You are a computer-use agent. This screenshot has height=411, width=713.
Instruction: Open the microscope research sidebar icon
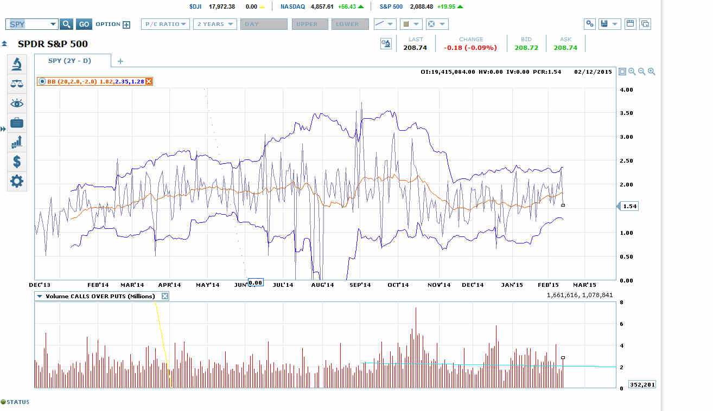pyautogui.click(x=17, y=65)
